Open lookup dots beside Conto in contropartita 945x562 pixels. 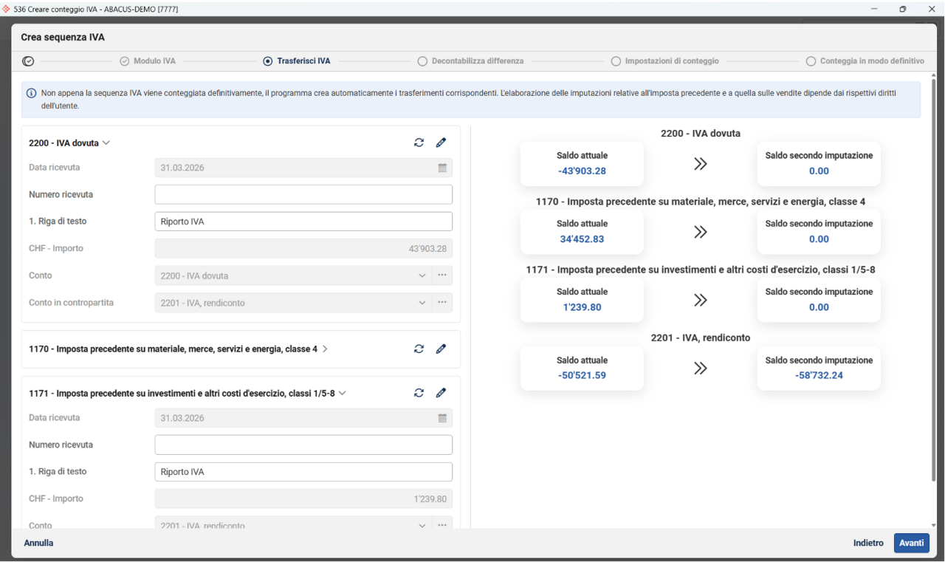pyautogui.click(x=442, y=303)
